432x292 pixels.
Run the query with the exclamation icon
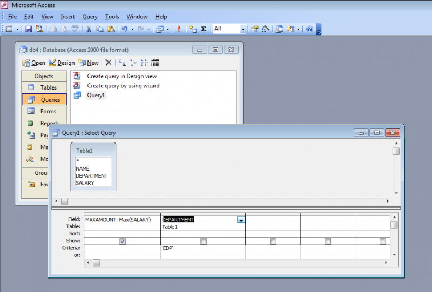pos(179,29)
